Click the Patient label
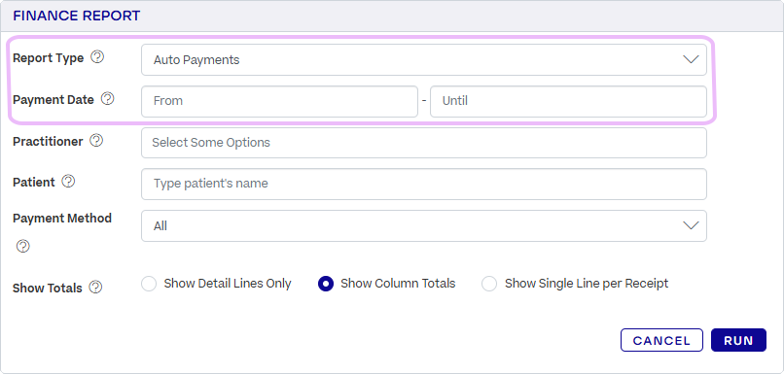This screenshot has height=374, width=784. (34, 183)
